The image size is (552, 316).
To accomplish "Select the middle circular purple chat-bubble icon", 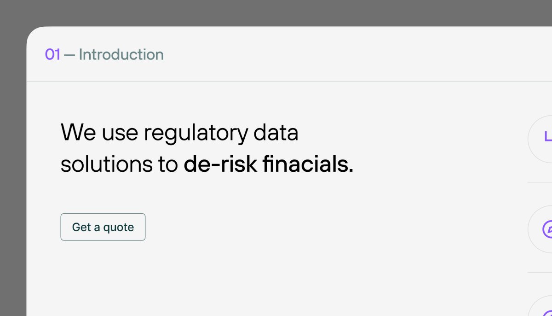I will pos(540,229).
